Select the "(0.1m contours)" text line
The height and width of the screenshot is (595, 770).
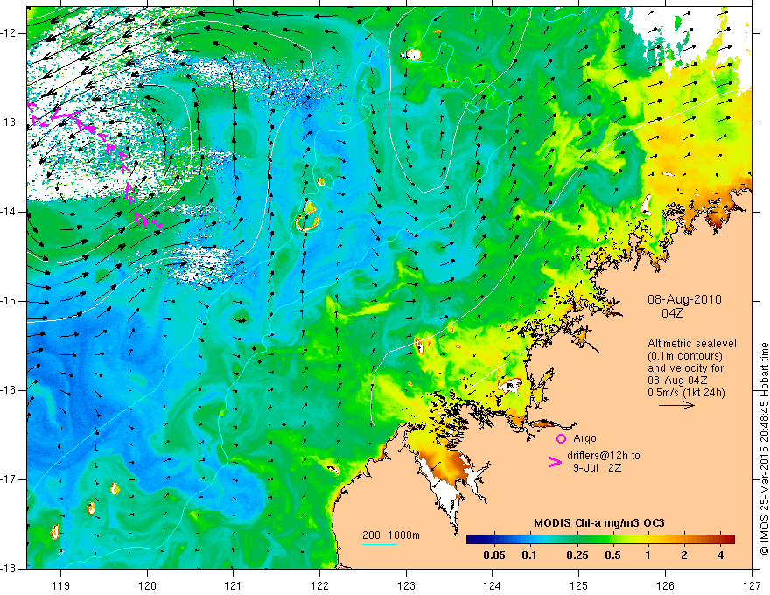[684, 356]
